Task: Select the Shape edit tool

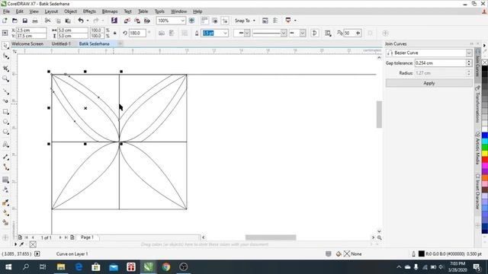Action: pyautogui.click(x=5, y=56)
